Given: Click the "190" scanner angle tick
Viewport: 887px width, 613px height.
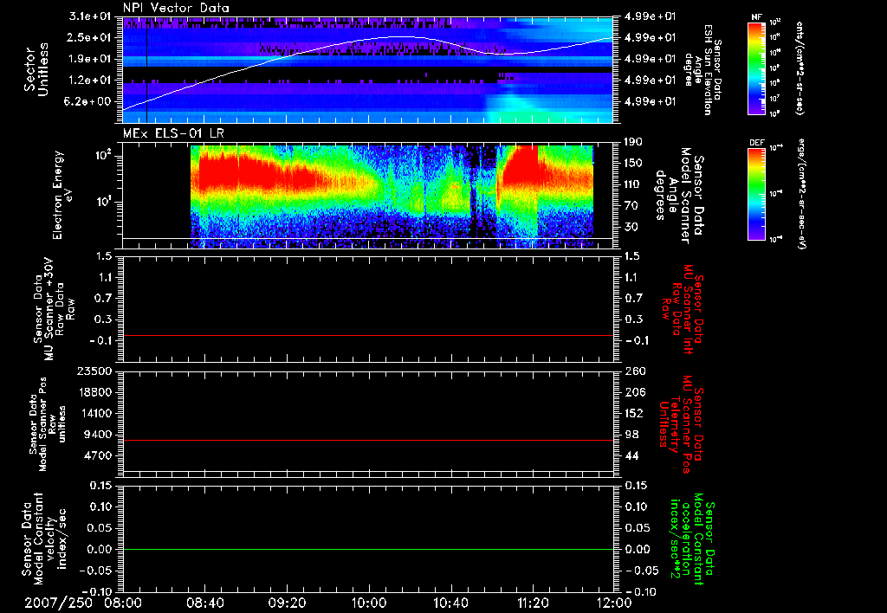Looking at the screenshot, I should pyautogui.click(x=633, y=142).
